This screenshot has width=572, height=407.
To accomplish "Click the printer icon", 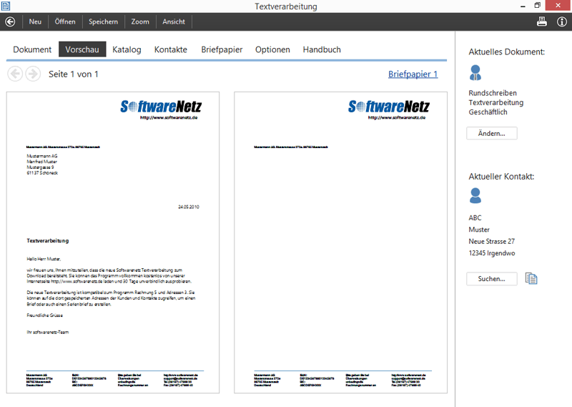I will click(542, 21).
